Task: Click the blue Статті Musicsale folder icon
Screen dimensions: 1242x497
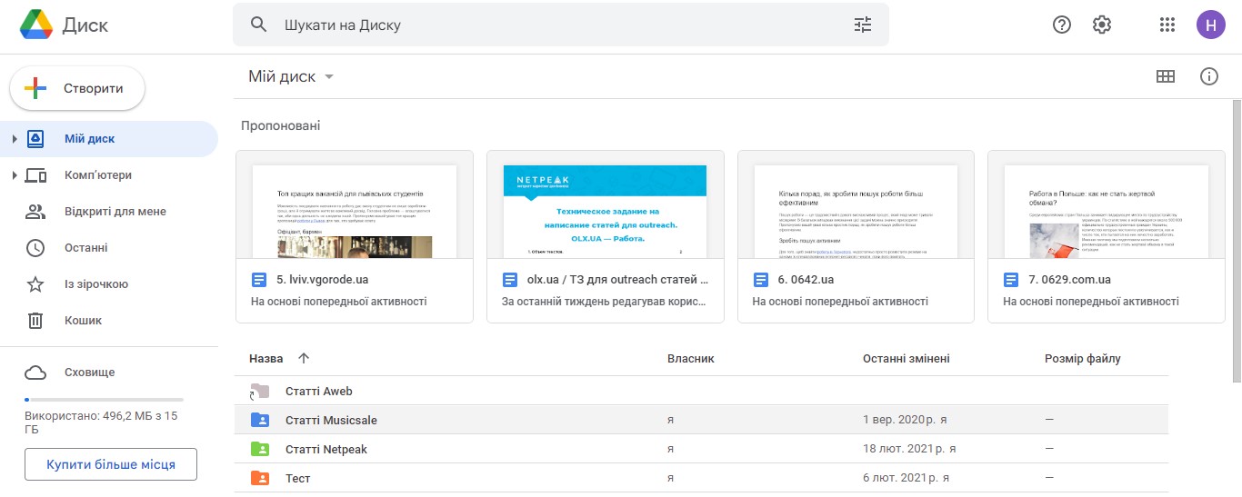Action: 260,421
